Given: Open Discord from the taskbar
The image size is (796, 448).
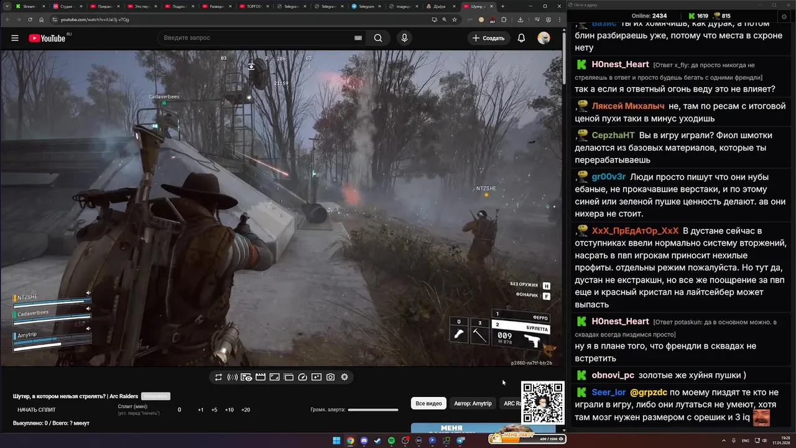Looking at the screenshot, I should click(364, 441).
